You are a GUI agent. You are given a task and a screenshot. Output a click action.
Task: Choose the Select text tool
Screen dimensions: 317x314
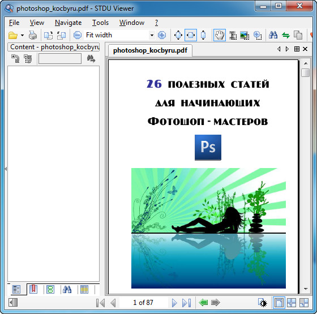(x=233, y=35)
